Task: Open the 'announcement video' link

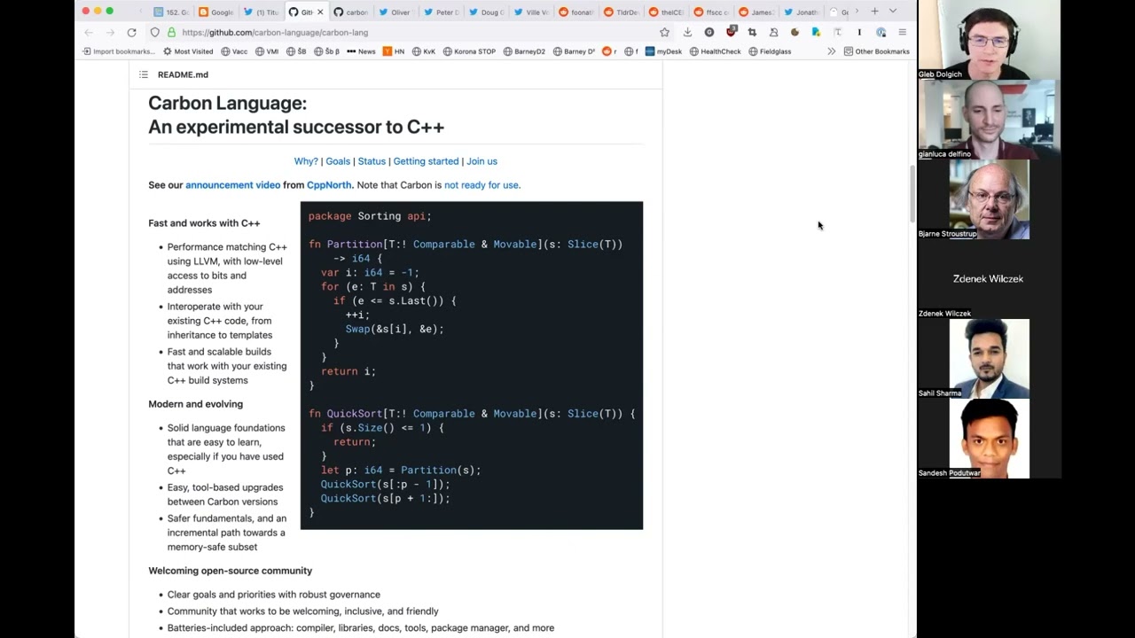Action: [232, 185]
